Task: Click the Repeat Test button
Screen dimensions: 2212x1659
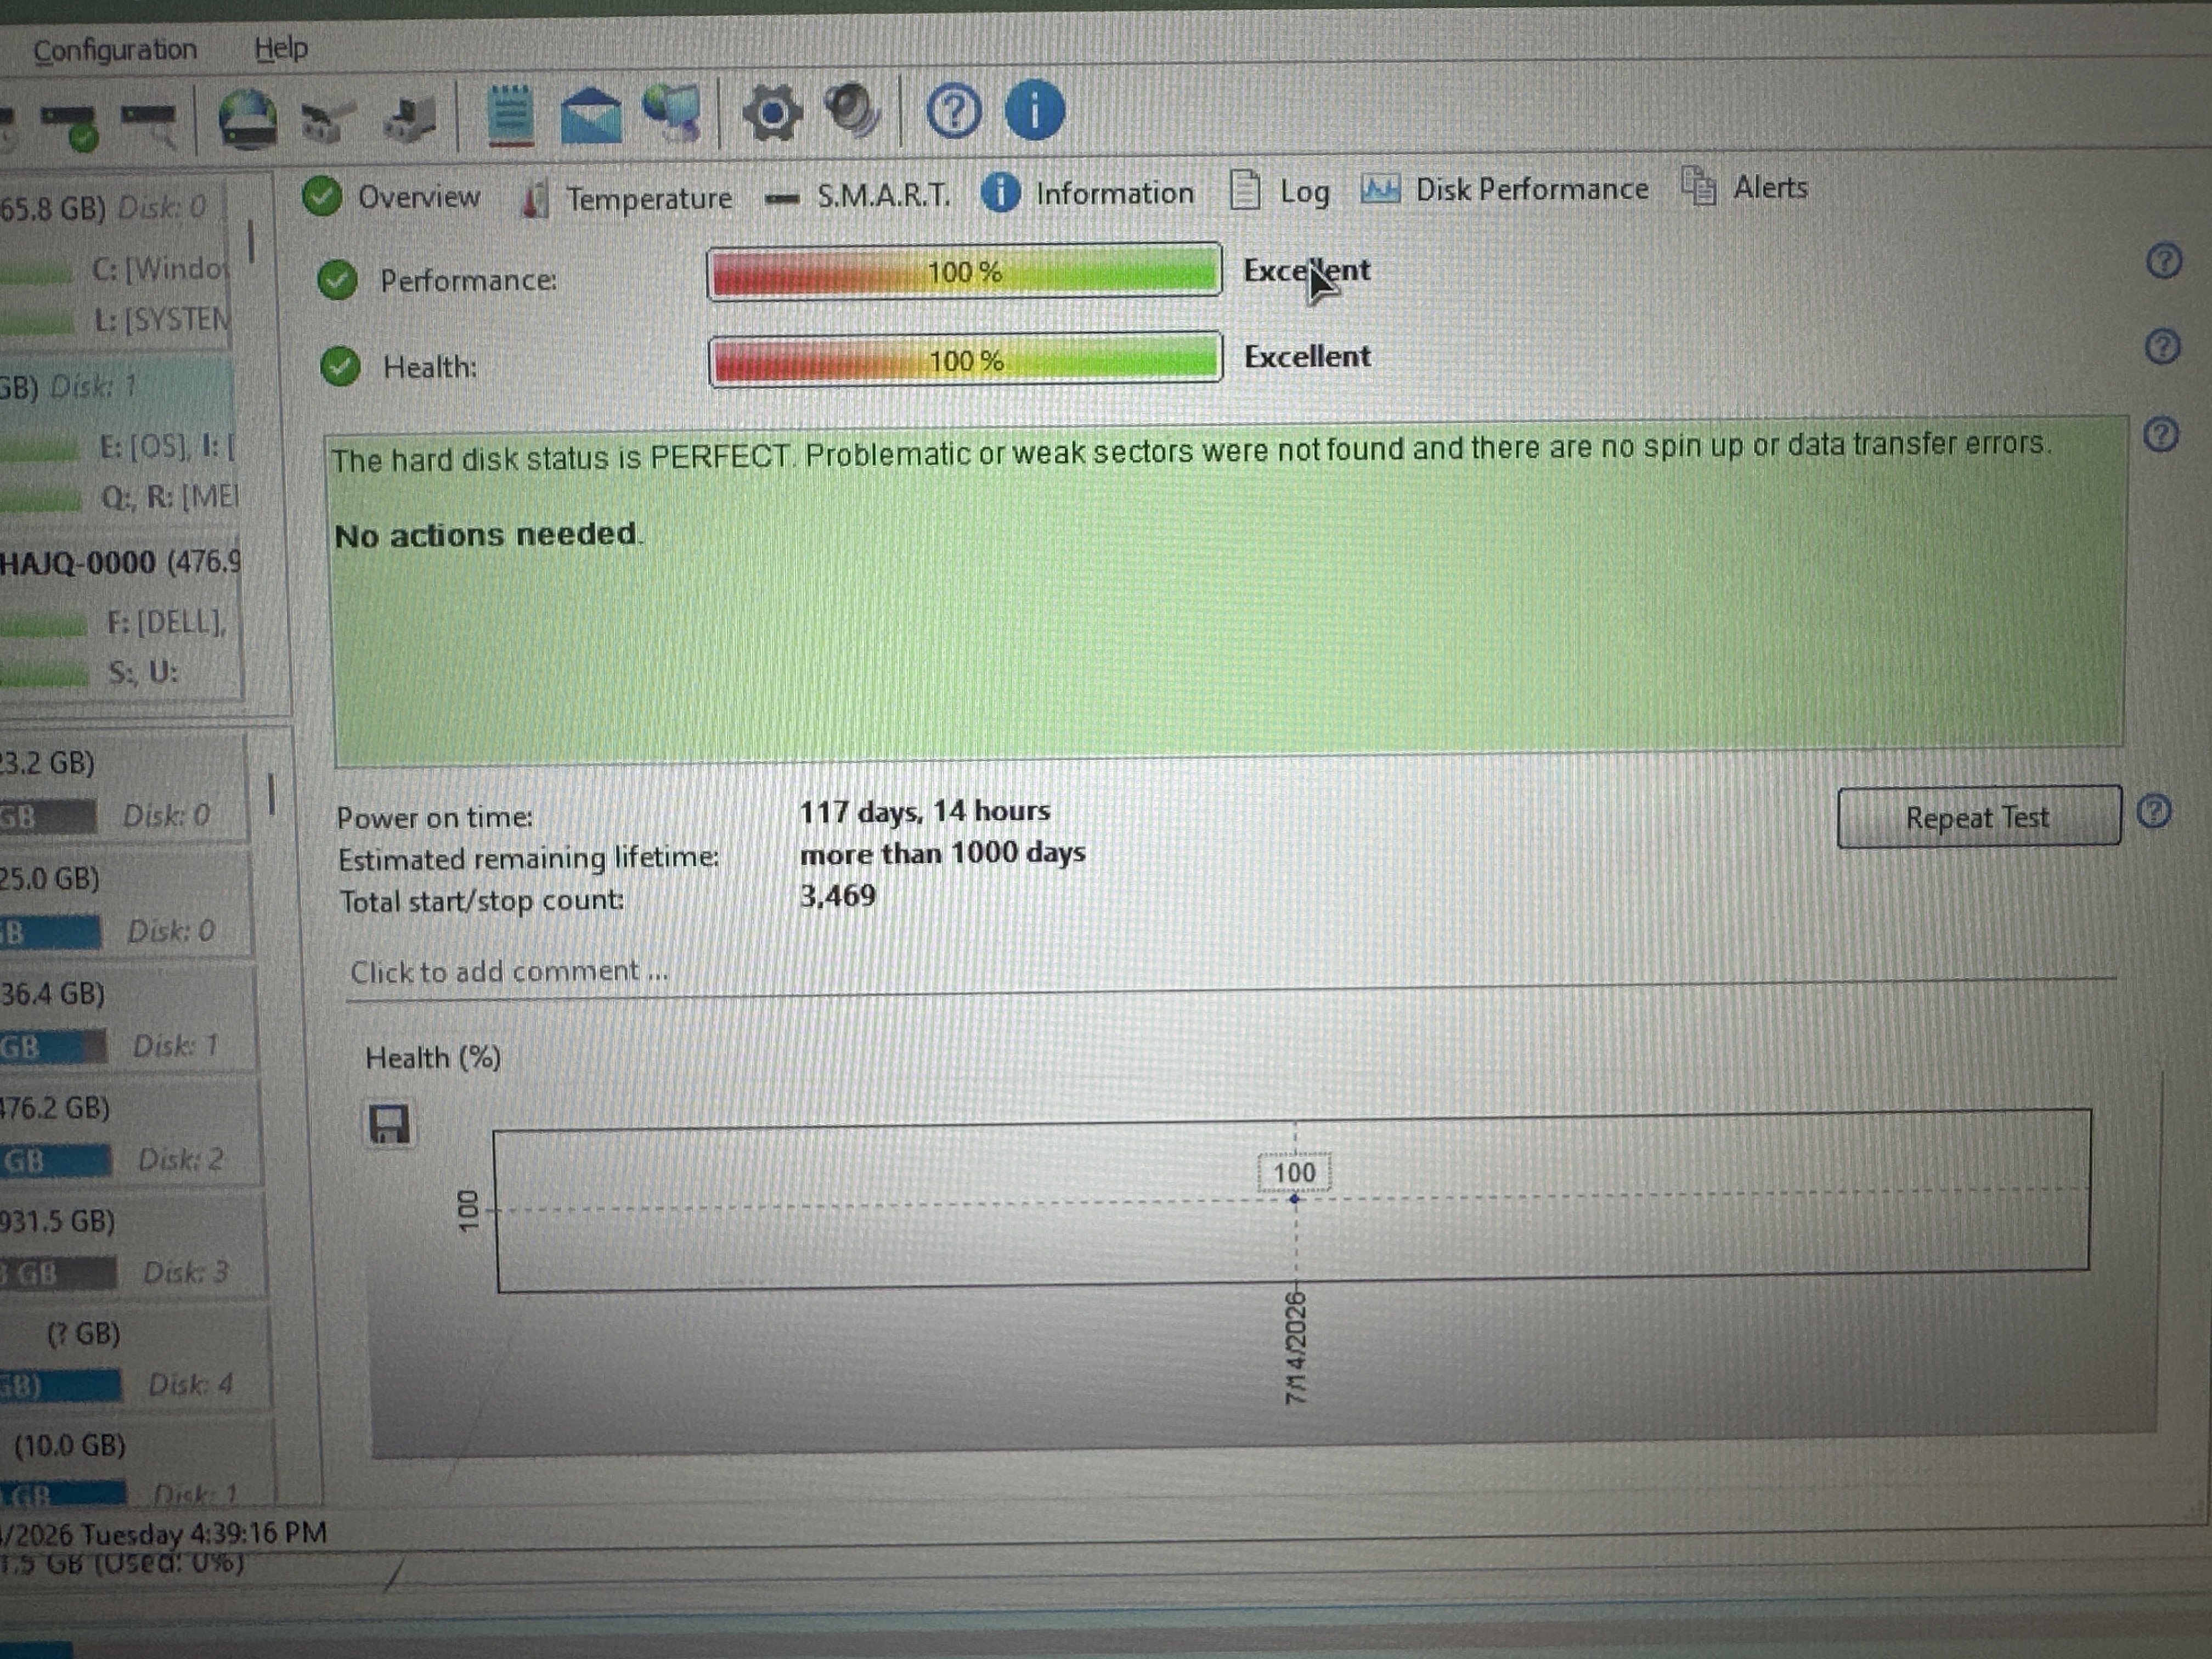Action: (1978, 817)
